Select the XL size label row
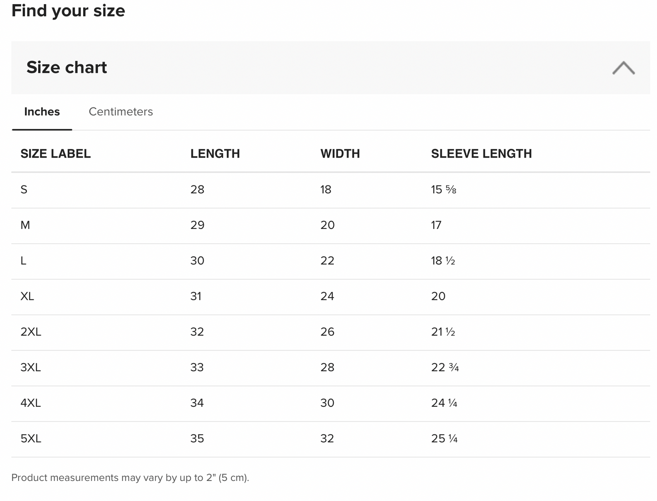Screen dimensions: 657x501 tap(27, 296)
